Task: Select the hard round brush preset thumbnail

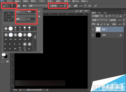Action: point(11,29)
